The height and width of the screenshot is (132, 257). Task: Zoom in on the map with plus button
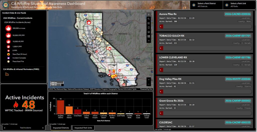click(149, 80)
